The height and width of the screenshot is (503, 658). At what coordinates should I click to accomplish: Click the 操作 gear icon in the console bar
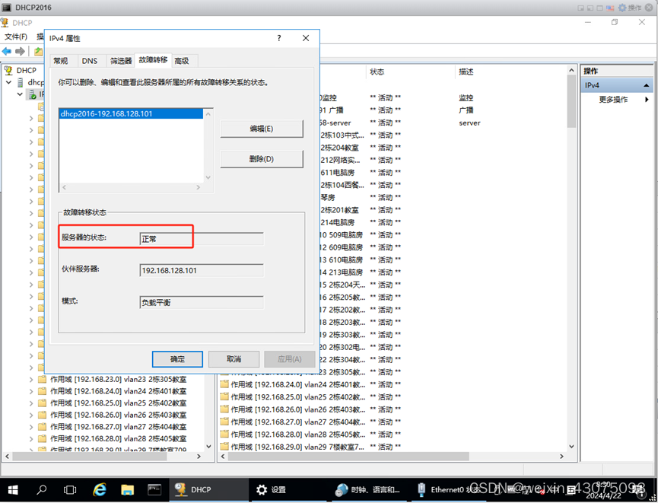pos(622,8)
